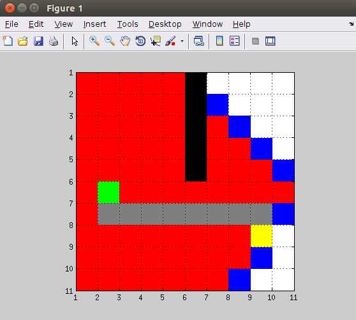Maximize the Figure 1 window
The height and width of the screenshot is (320, 356).
34,8
